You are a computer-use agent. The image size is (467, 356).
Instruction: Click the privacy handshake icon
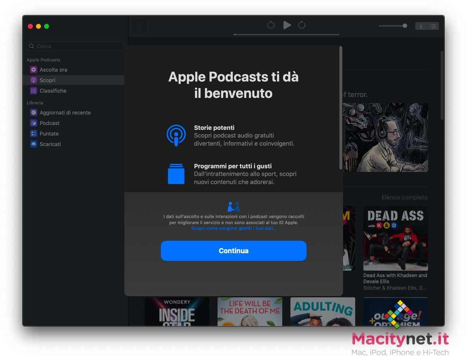point(233,206)
